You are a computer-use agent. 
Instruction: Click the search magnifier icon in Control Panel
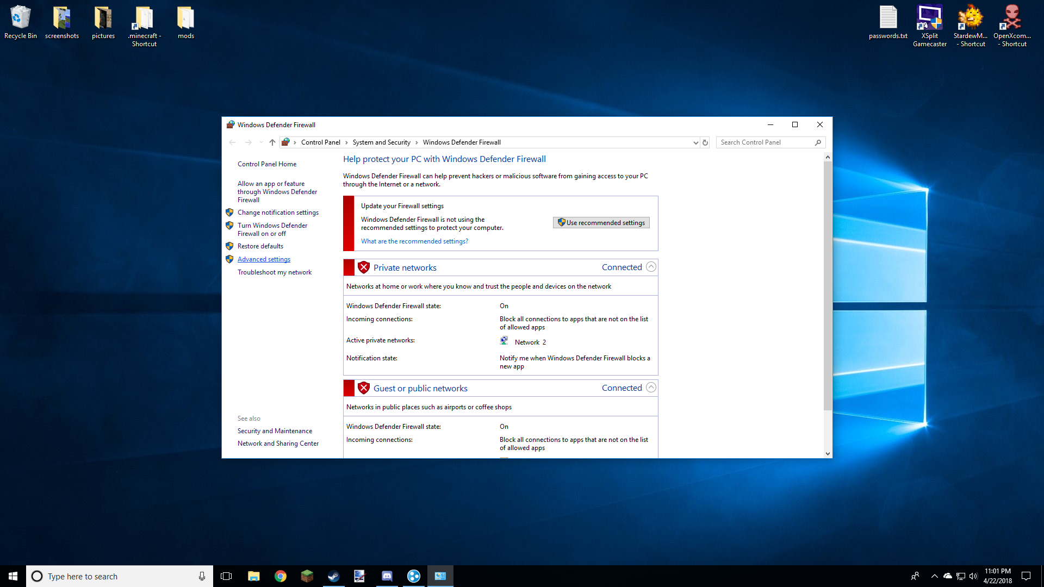click(x=818, y=142)
